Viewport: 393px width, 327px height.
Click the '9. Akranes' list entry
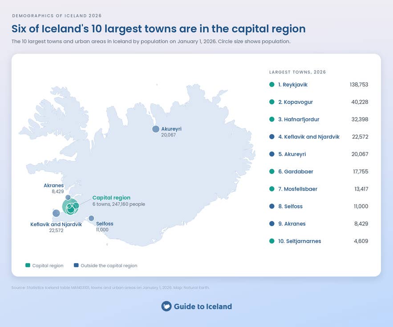(x=292, y=223)
